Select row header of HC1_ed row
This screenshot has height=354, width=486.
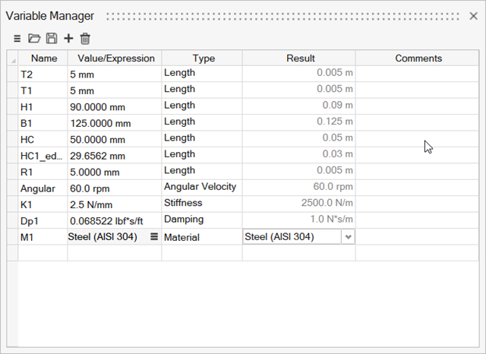click(x=12, y=156)
